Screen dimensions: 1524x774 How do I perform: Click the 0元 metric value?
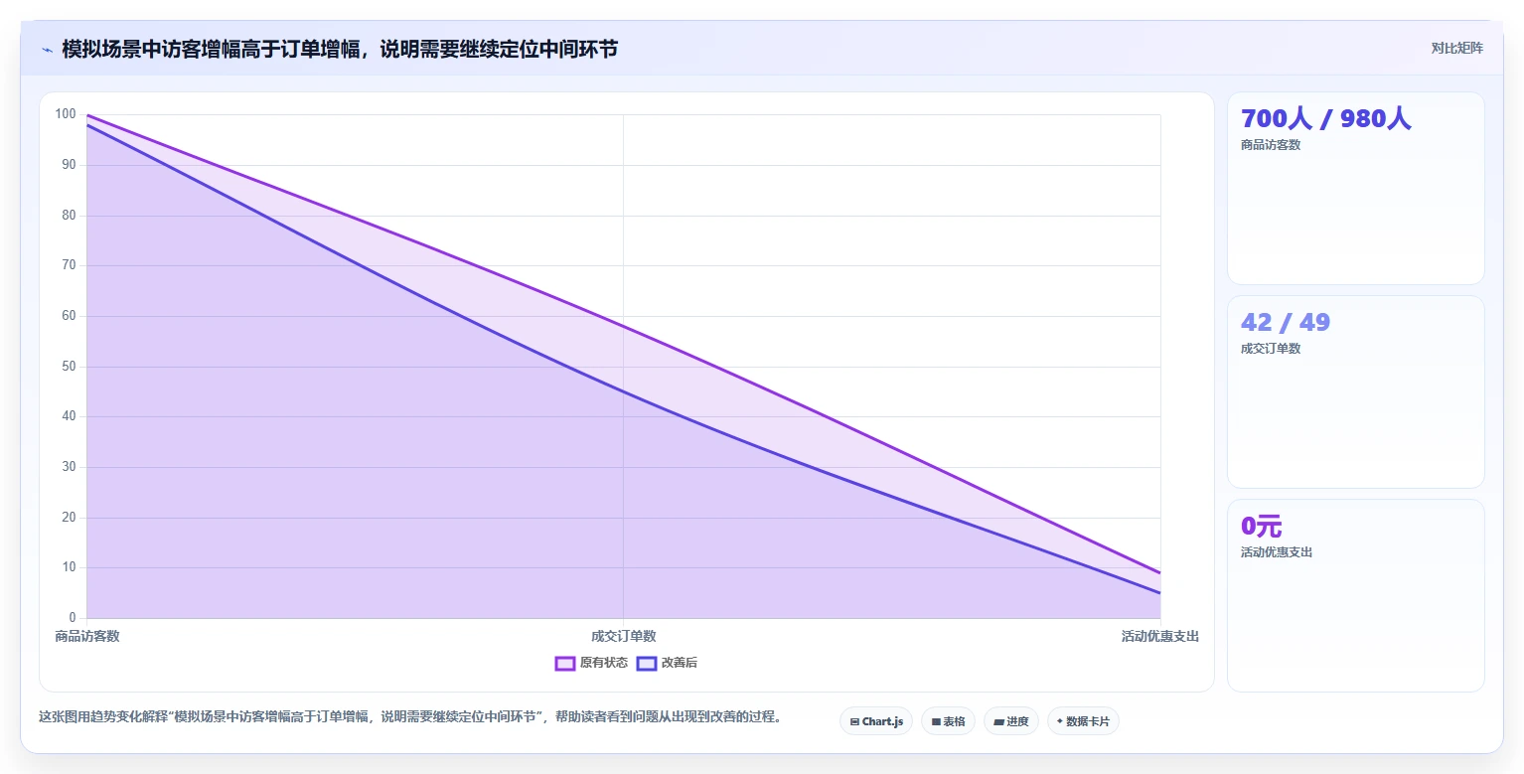click(1262, 527)
